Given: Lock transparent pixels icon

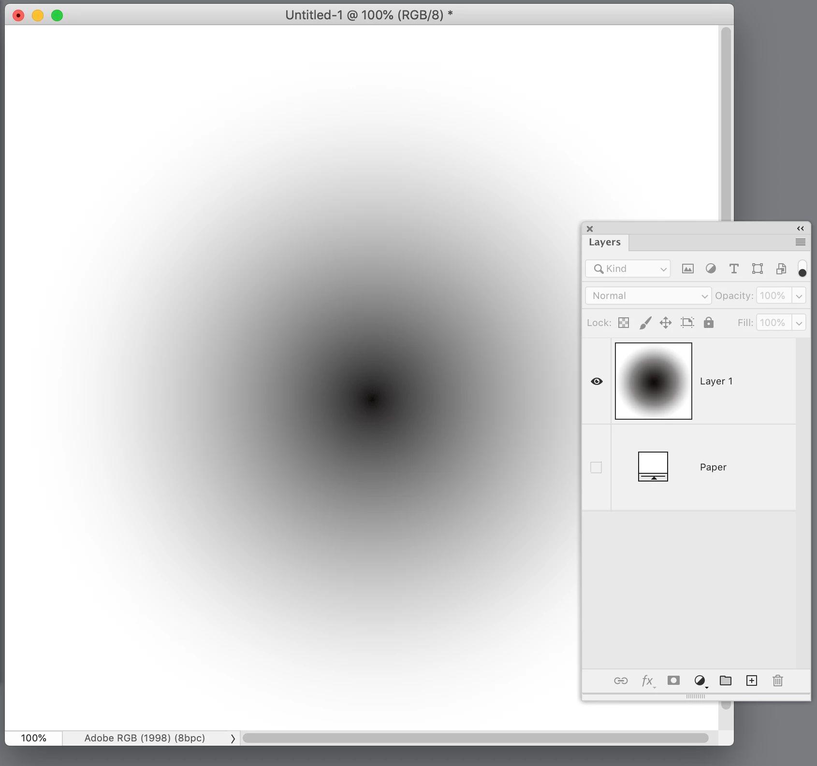Looking at the screenshot, I should tap(624, 323).
